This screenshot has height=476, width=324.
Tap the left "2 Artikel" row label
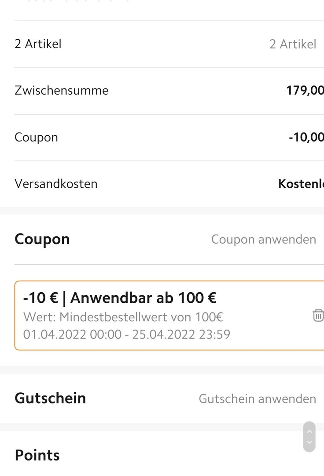(x=38, y=44)
